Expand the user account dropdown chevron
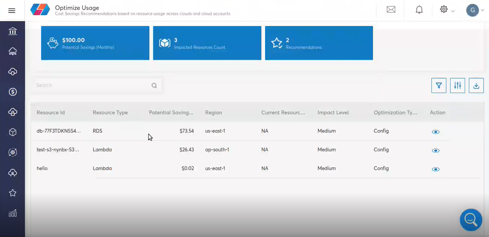 pyautogui.click(x=483, y=10)
